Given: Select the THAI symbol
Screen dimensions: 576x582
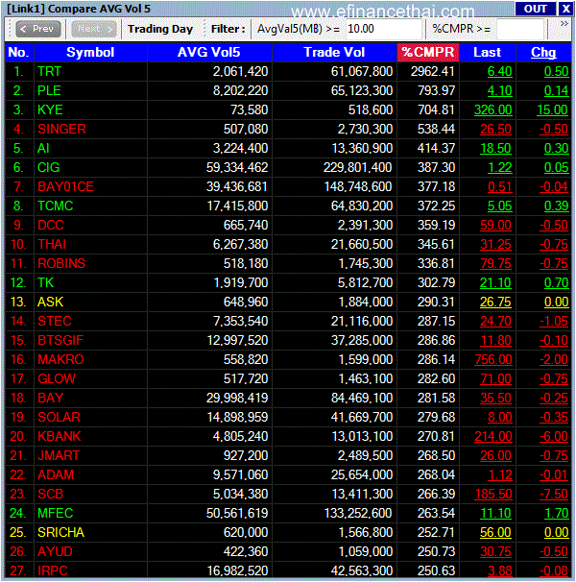Looking at the screenshot, I should (52, 245).
